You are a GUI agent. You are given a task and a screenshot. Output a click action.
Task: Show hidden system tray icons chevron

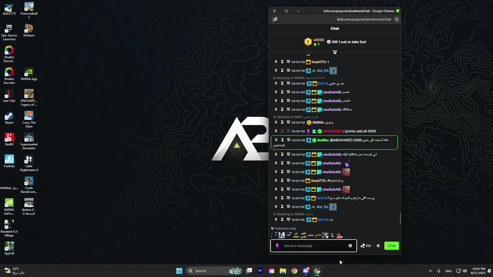click(x=430, y=271)
